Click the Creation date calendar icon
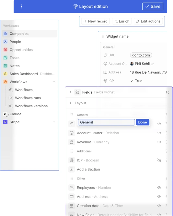The width and height of the screenshot is (173, 216). pyautogui.click(x=72, y=206)
